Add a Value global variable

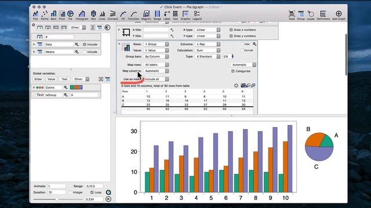click(51, 79)
